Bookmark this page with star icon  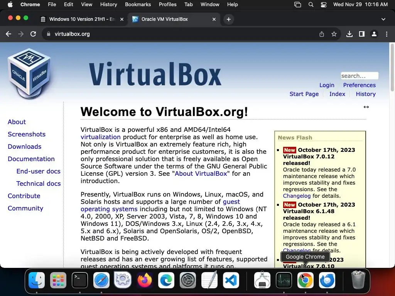(334, 34)
